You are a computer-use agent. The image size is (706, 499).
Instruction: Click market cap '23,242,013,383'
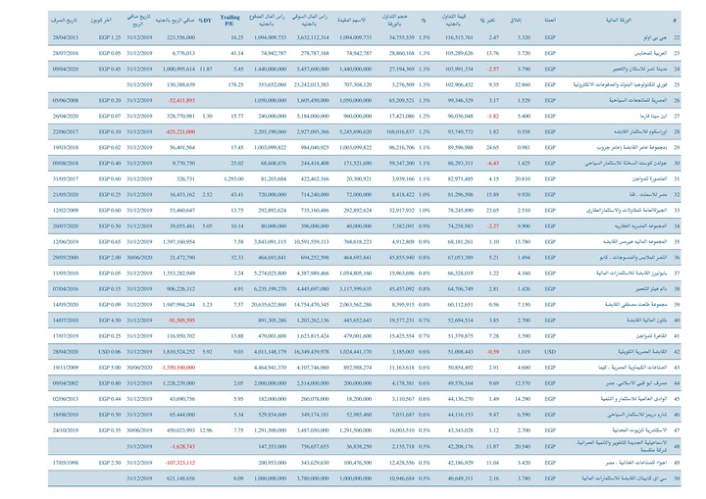312,84
